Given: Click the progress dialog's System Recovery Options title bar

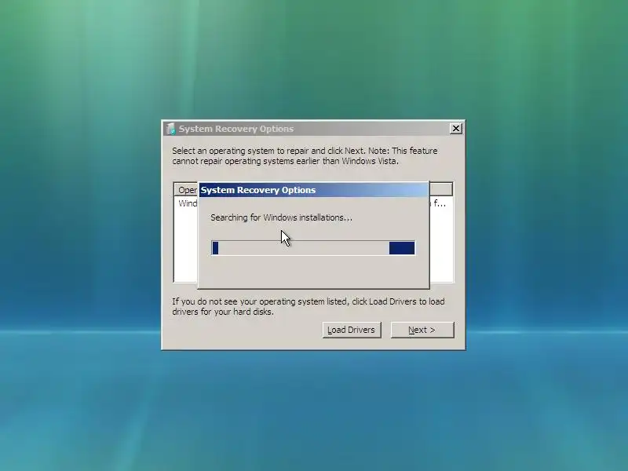Looking at the screenshot, I should [313, 190].
